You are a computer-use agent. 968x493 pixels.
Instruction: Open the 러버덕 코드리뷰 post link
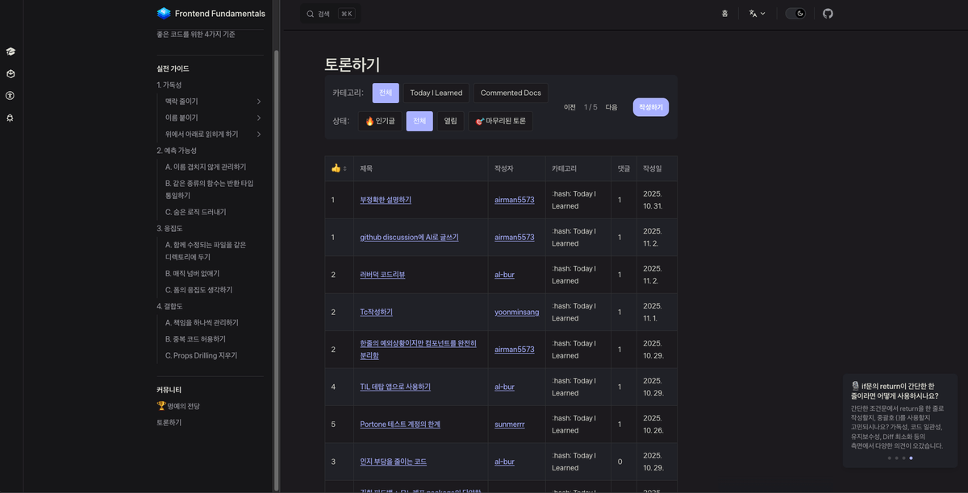coord(382,275)
